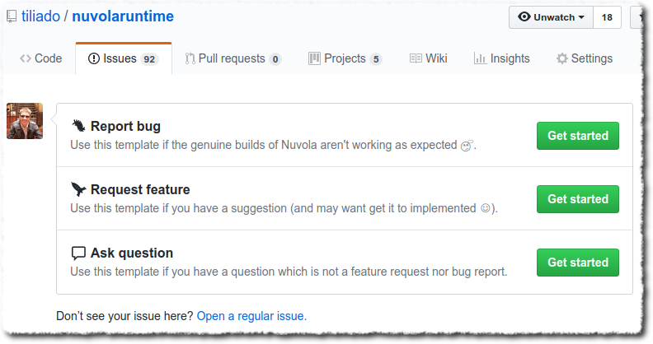The image size is (653, 344).
Task: Go to the nuvolaruntime repository link
Action: coord(123,16)
